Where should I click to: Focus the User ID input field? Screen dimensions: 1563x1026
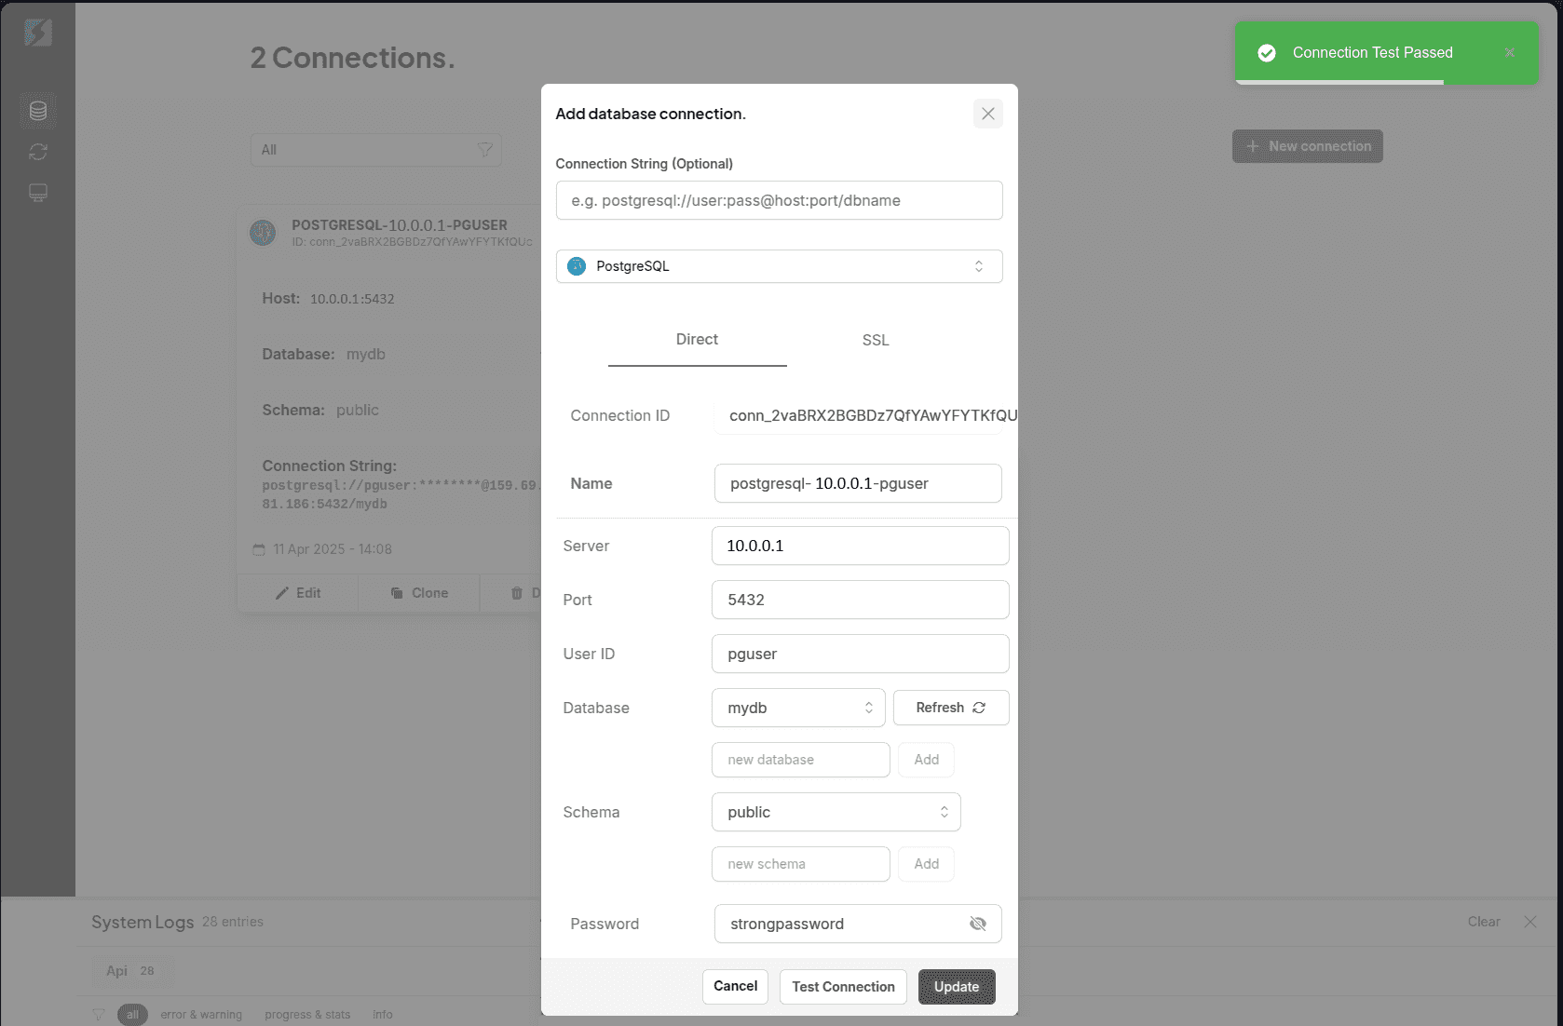861,654
